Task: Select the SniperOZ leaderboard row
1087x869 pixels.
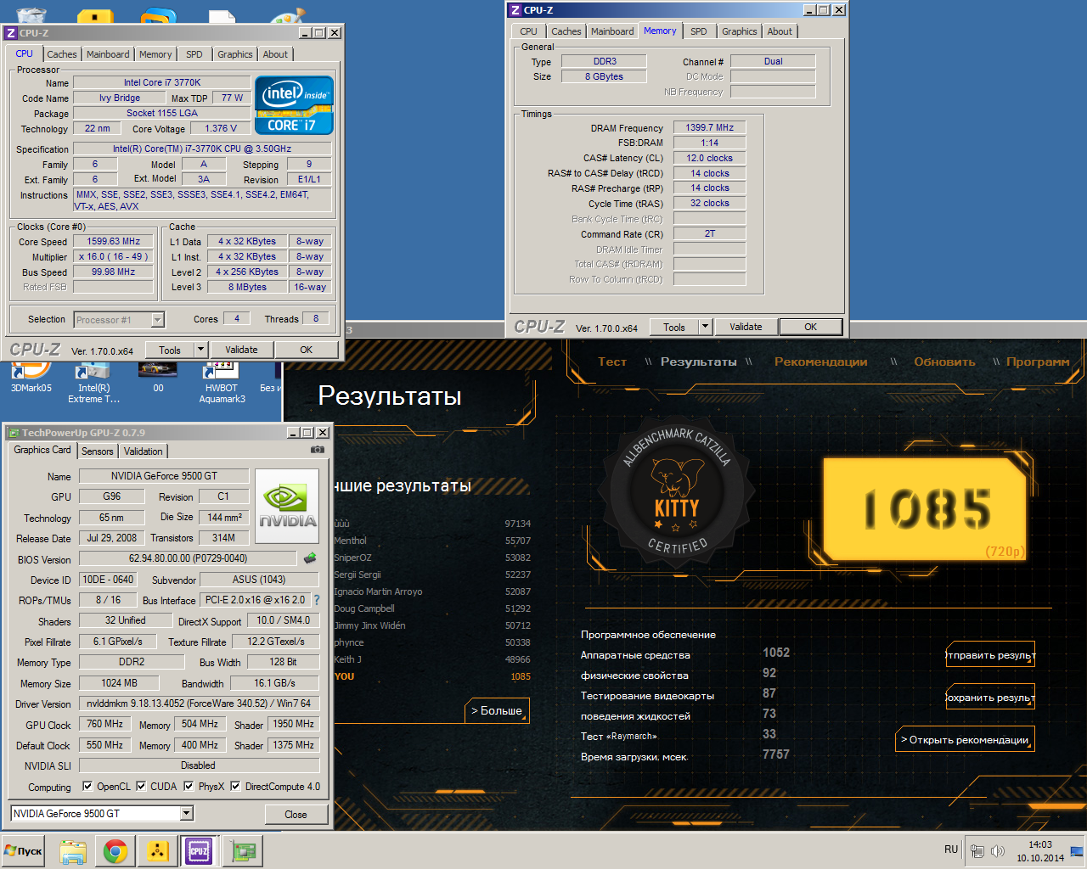Action: (432, 558)
